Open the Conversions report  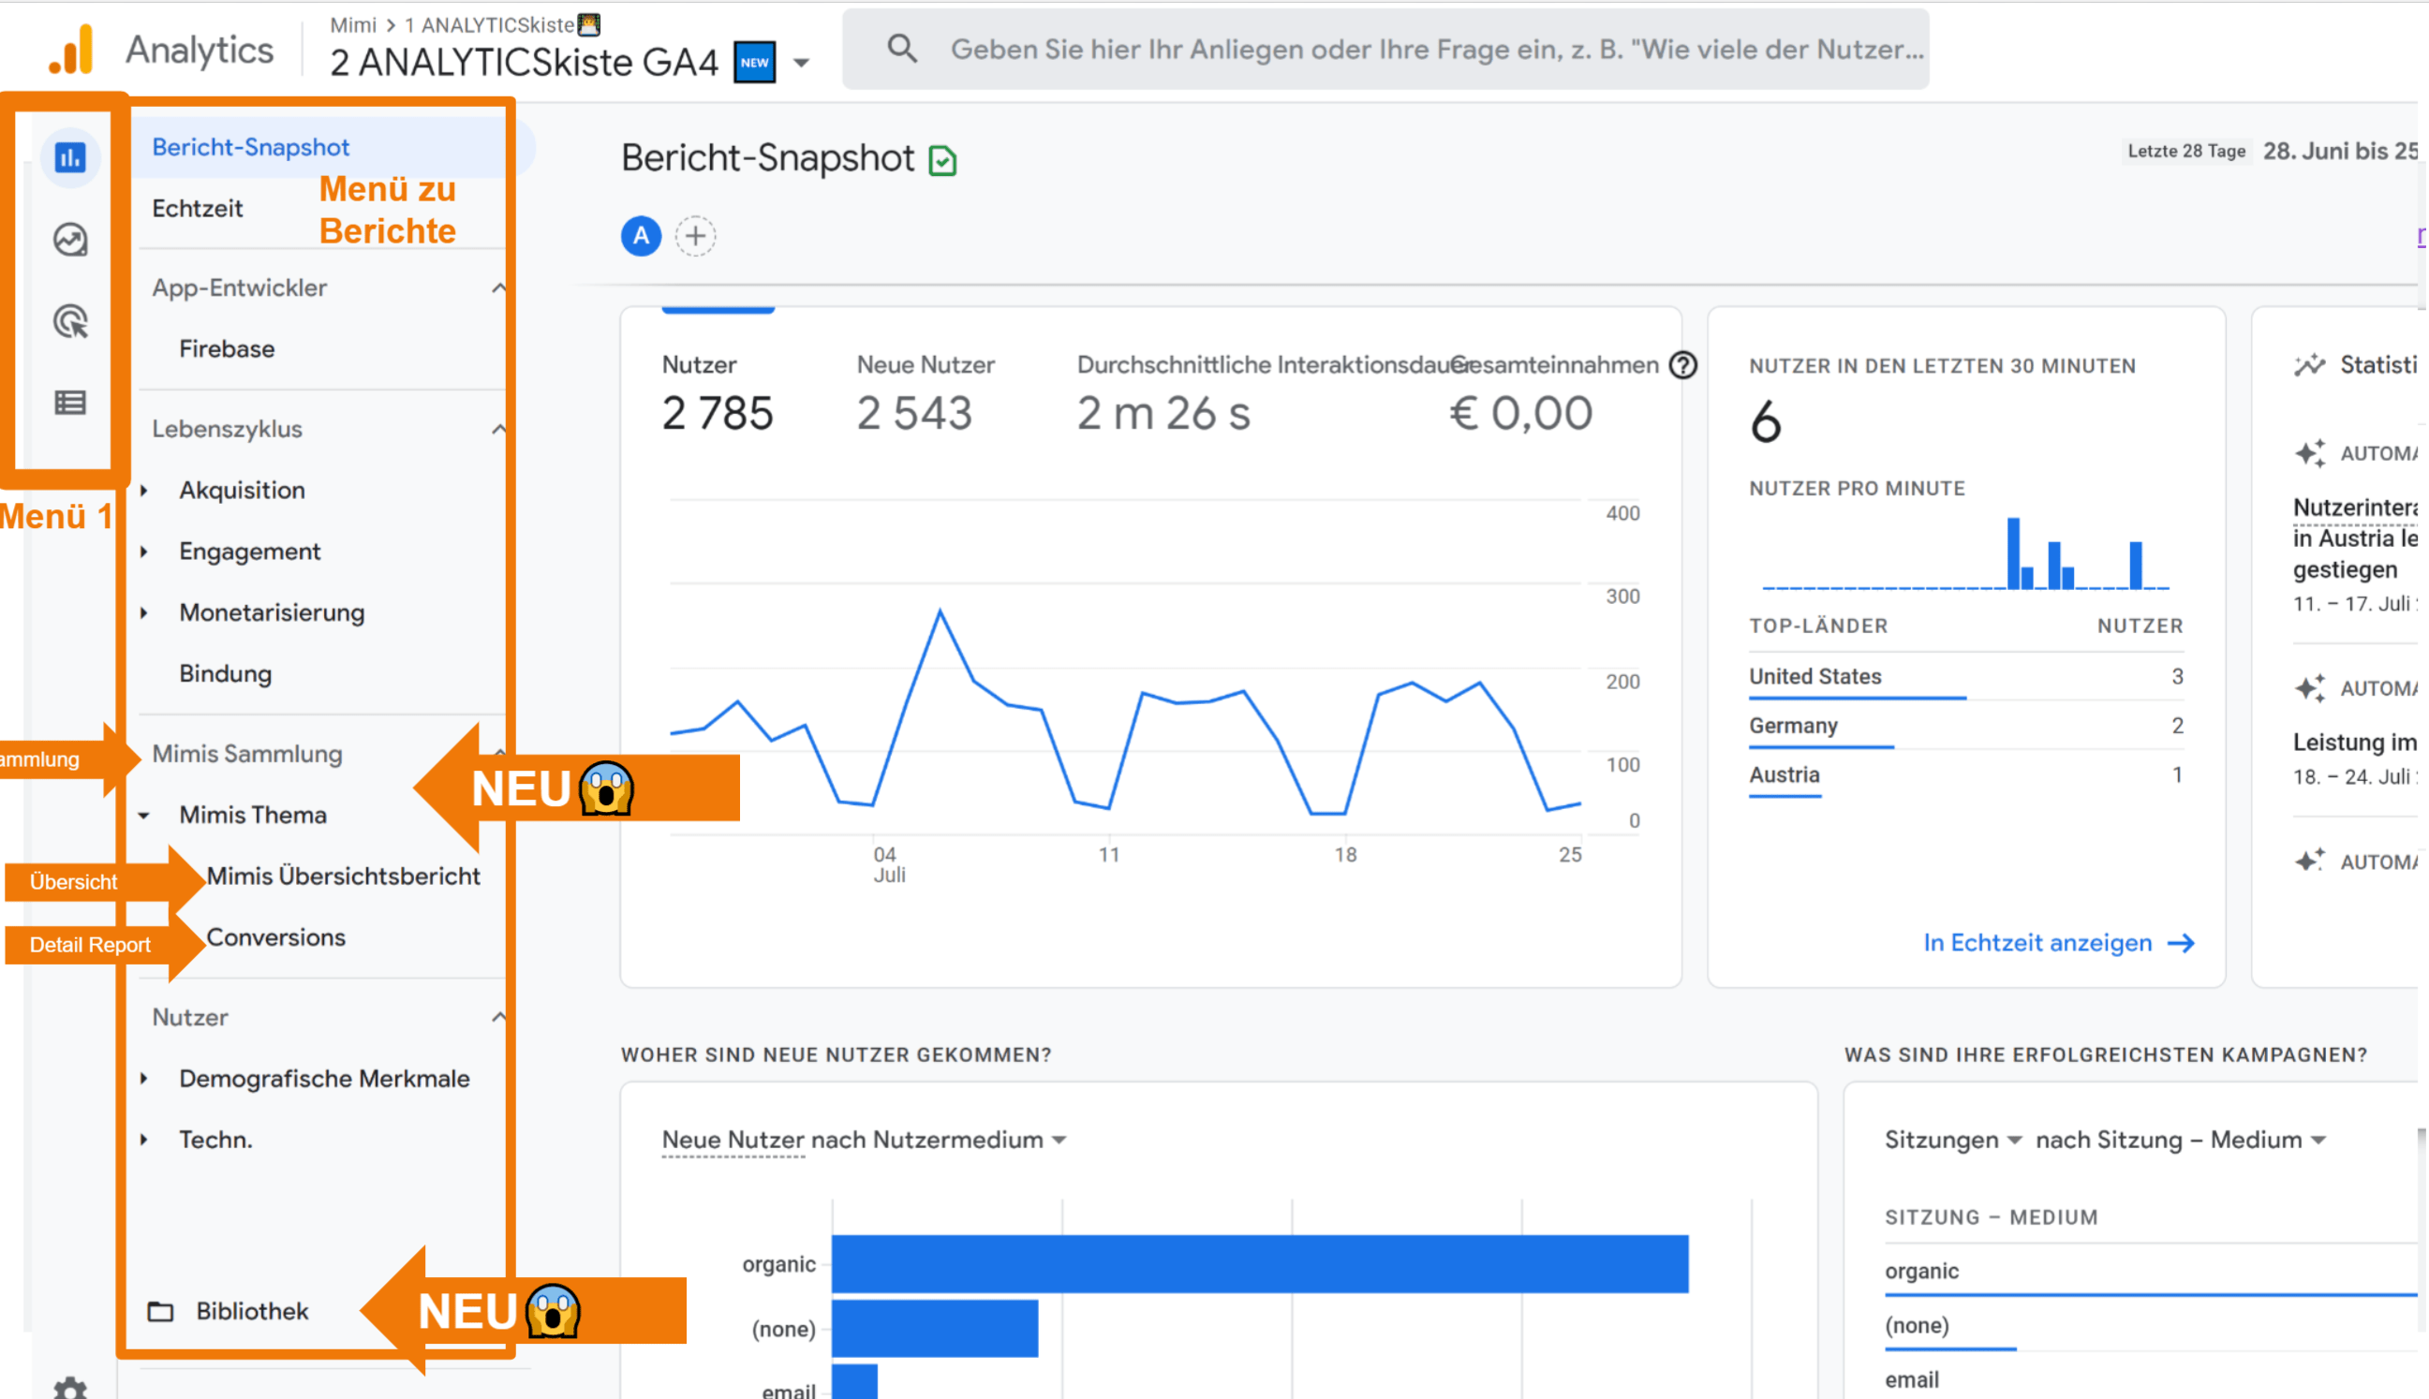tap(275, 936)
